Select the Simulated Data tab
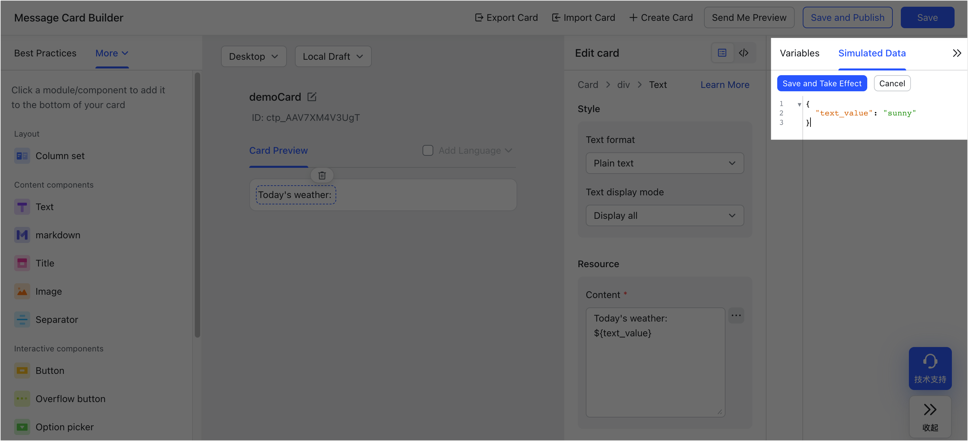The image size is (968, 441). (x=872, y=53)
